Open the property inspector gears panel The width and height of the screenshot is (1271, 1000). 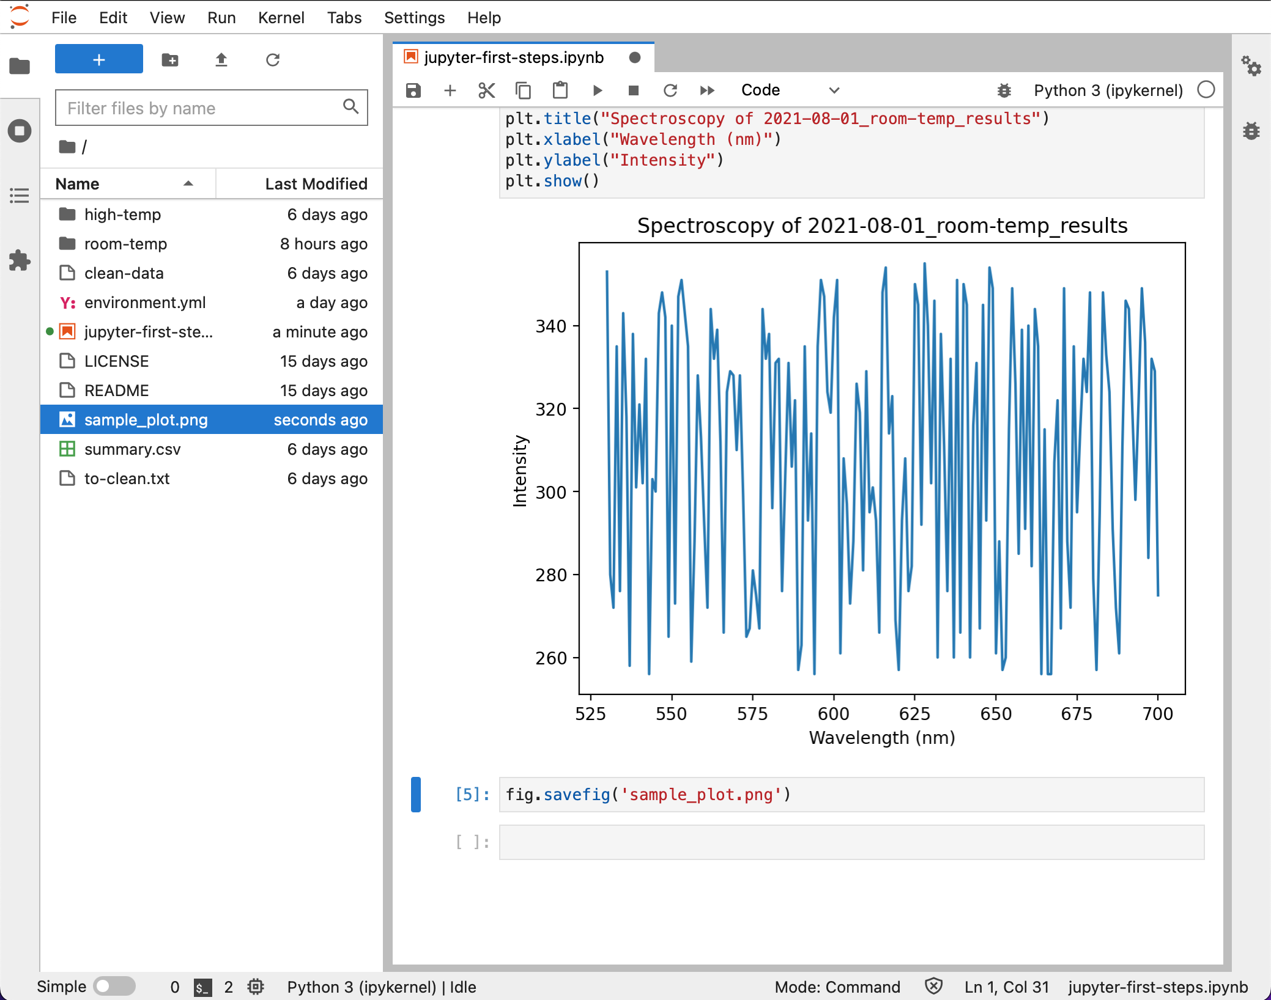click(1251, 65)
